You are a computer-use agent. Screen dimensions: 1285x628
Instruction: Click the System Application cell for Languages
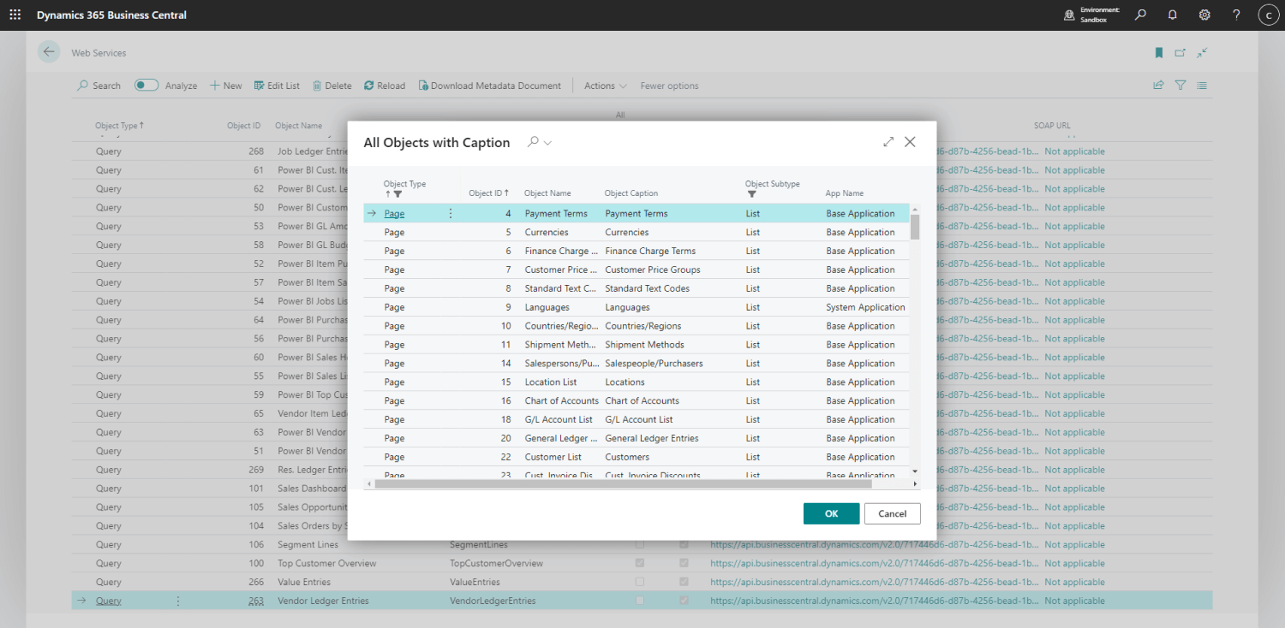[865, 307]
